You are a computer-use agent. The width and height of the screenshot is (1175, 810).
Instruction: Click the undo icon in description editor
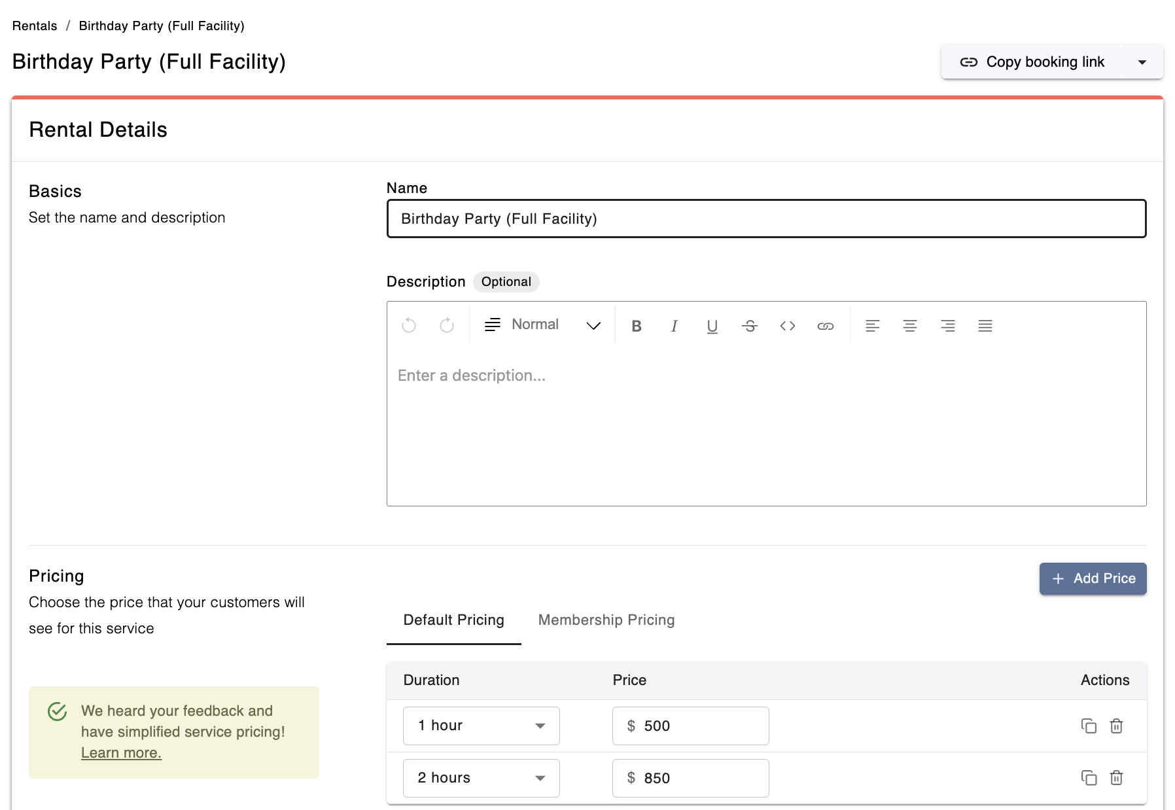(409, 325)
